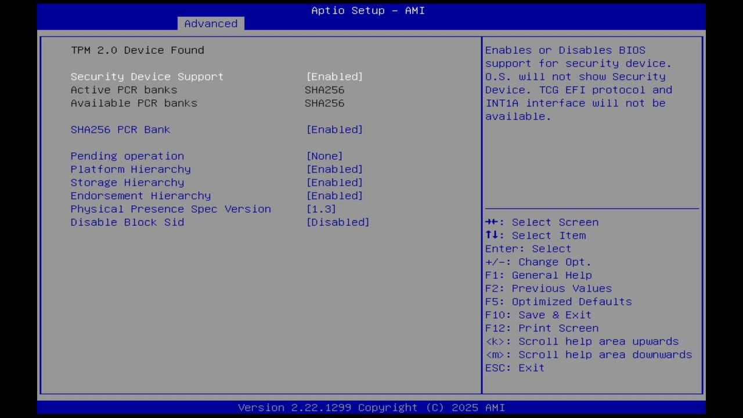This screenshot has height=418, width=743.
Task: Open Physical Presence Spec Version selector
Action: pyautogui.click(x=171, y=209)
